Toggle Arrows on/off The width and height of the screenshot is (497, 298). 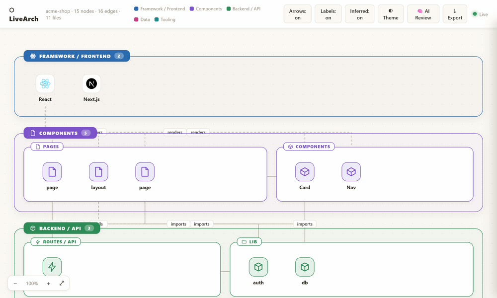click(297, 14)
